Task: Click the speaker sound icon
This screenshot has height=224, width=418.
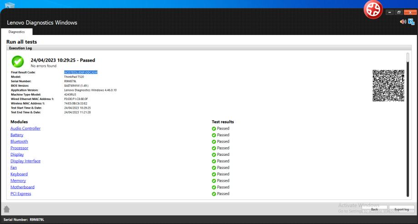Action: tap(403, 21)
